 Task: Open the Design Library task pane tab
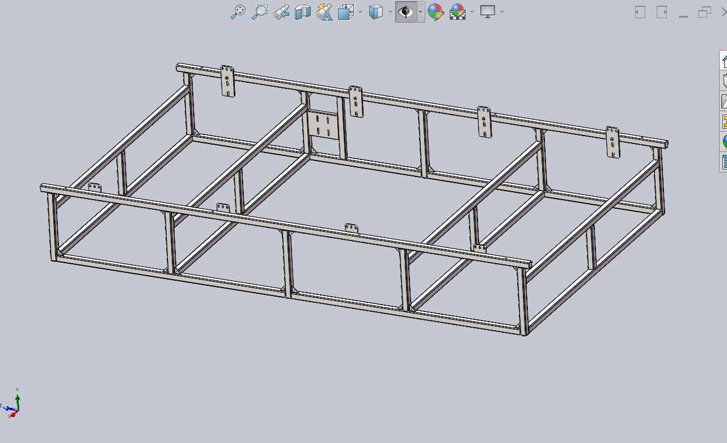[724, 81]
